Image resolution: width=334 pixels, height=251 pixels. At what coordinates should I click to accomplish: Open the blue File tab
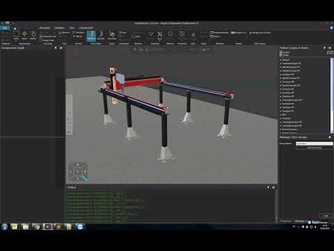5,28
